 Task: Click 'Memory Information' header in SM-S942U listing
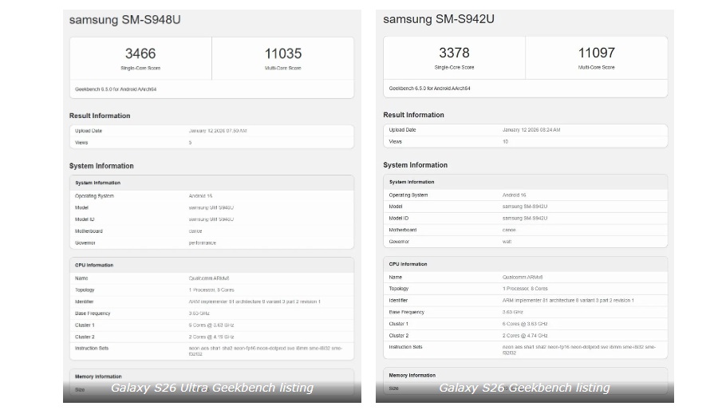(x=412, y=376)
